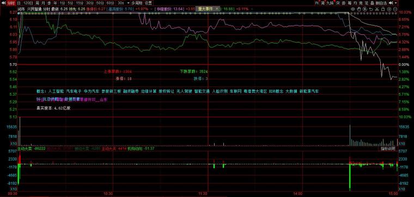
Task: Click the 竞 auction toolbar button
Action: click(x=361, y=3)
